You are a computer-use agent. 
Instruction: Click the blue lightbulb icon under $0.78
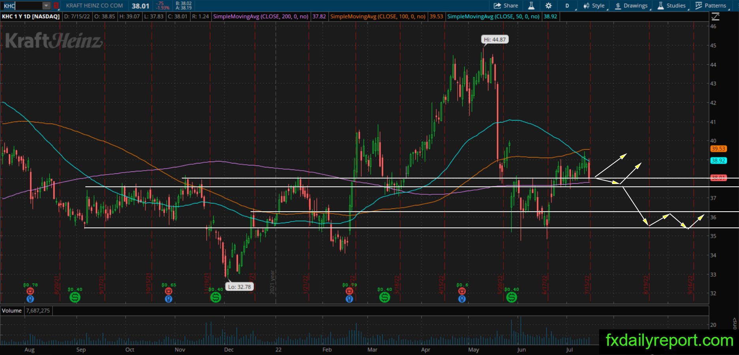(x=30, y=299)
